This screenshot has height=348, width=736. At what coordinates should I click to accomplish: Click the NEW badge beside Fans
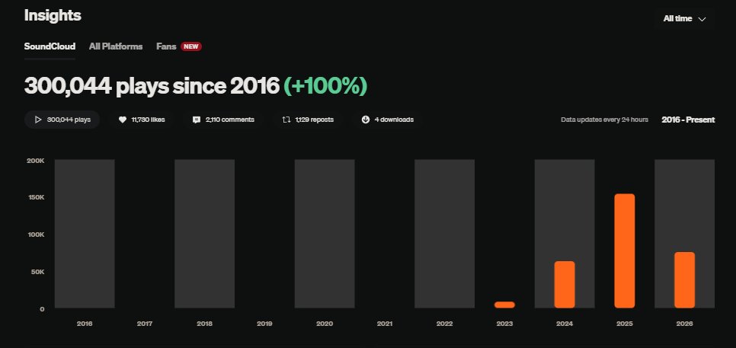pos(191,46)
